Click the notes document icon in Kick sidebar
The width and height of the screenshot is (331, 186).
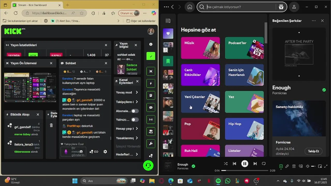click(x=151, y=96)
